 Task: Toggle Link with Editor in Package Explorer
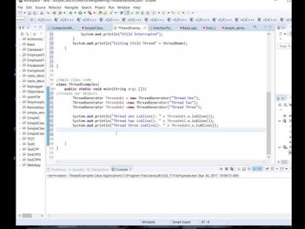coord(27,34)
